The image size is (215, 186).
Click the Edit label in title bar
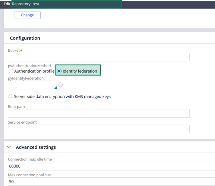7,4
